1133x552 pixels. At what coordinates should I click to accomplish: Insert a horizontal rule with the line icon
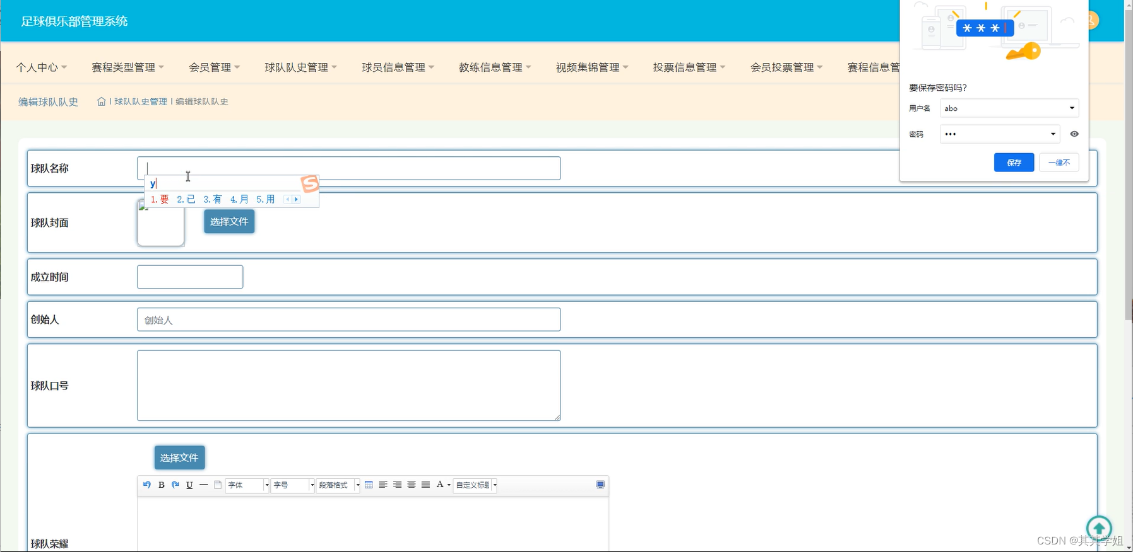pos(203,485)
